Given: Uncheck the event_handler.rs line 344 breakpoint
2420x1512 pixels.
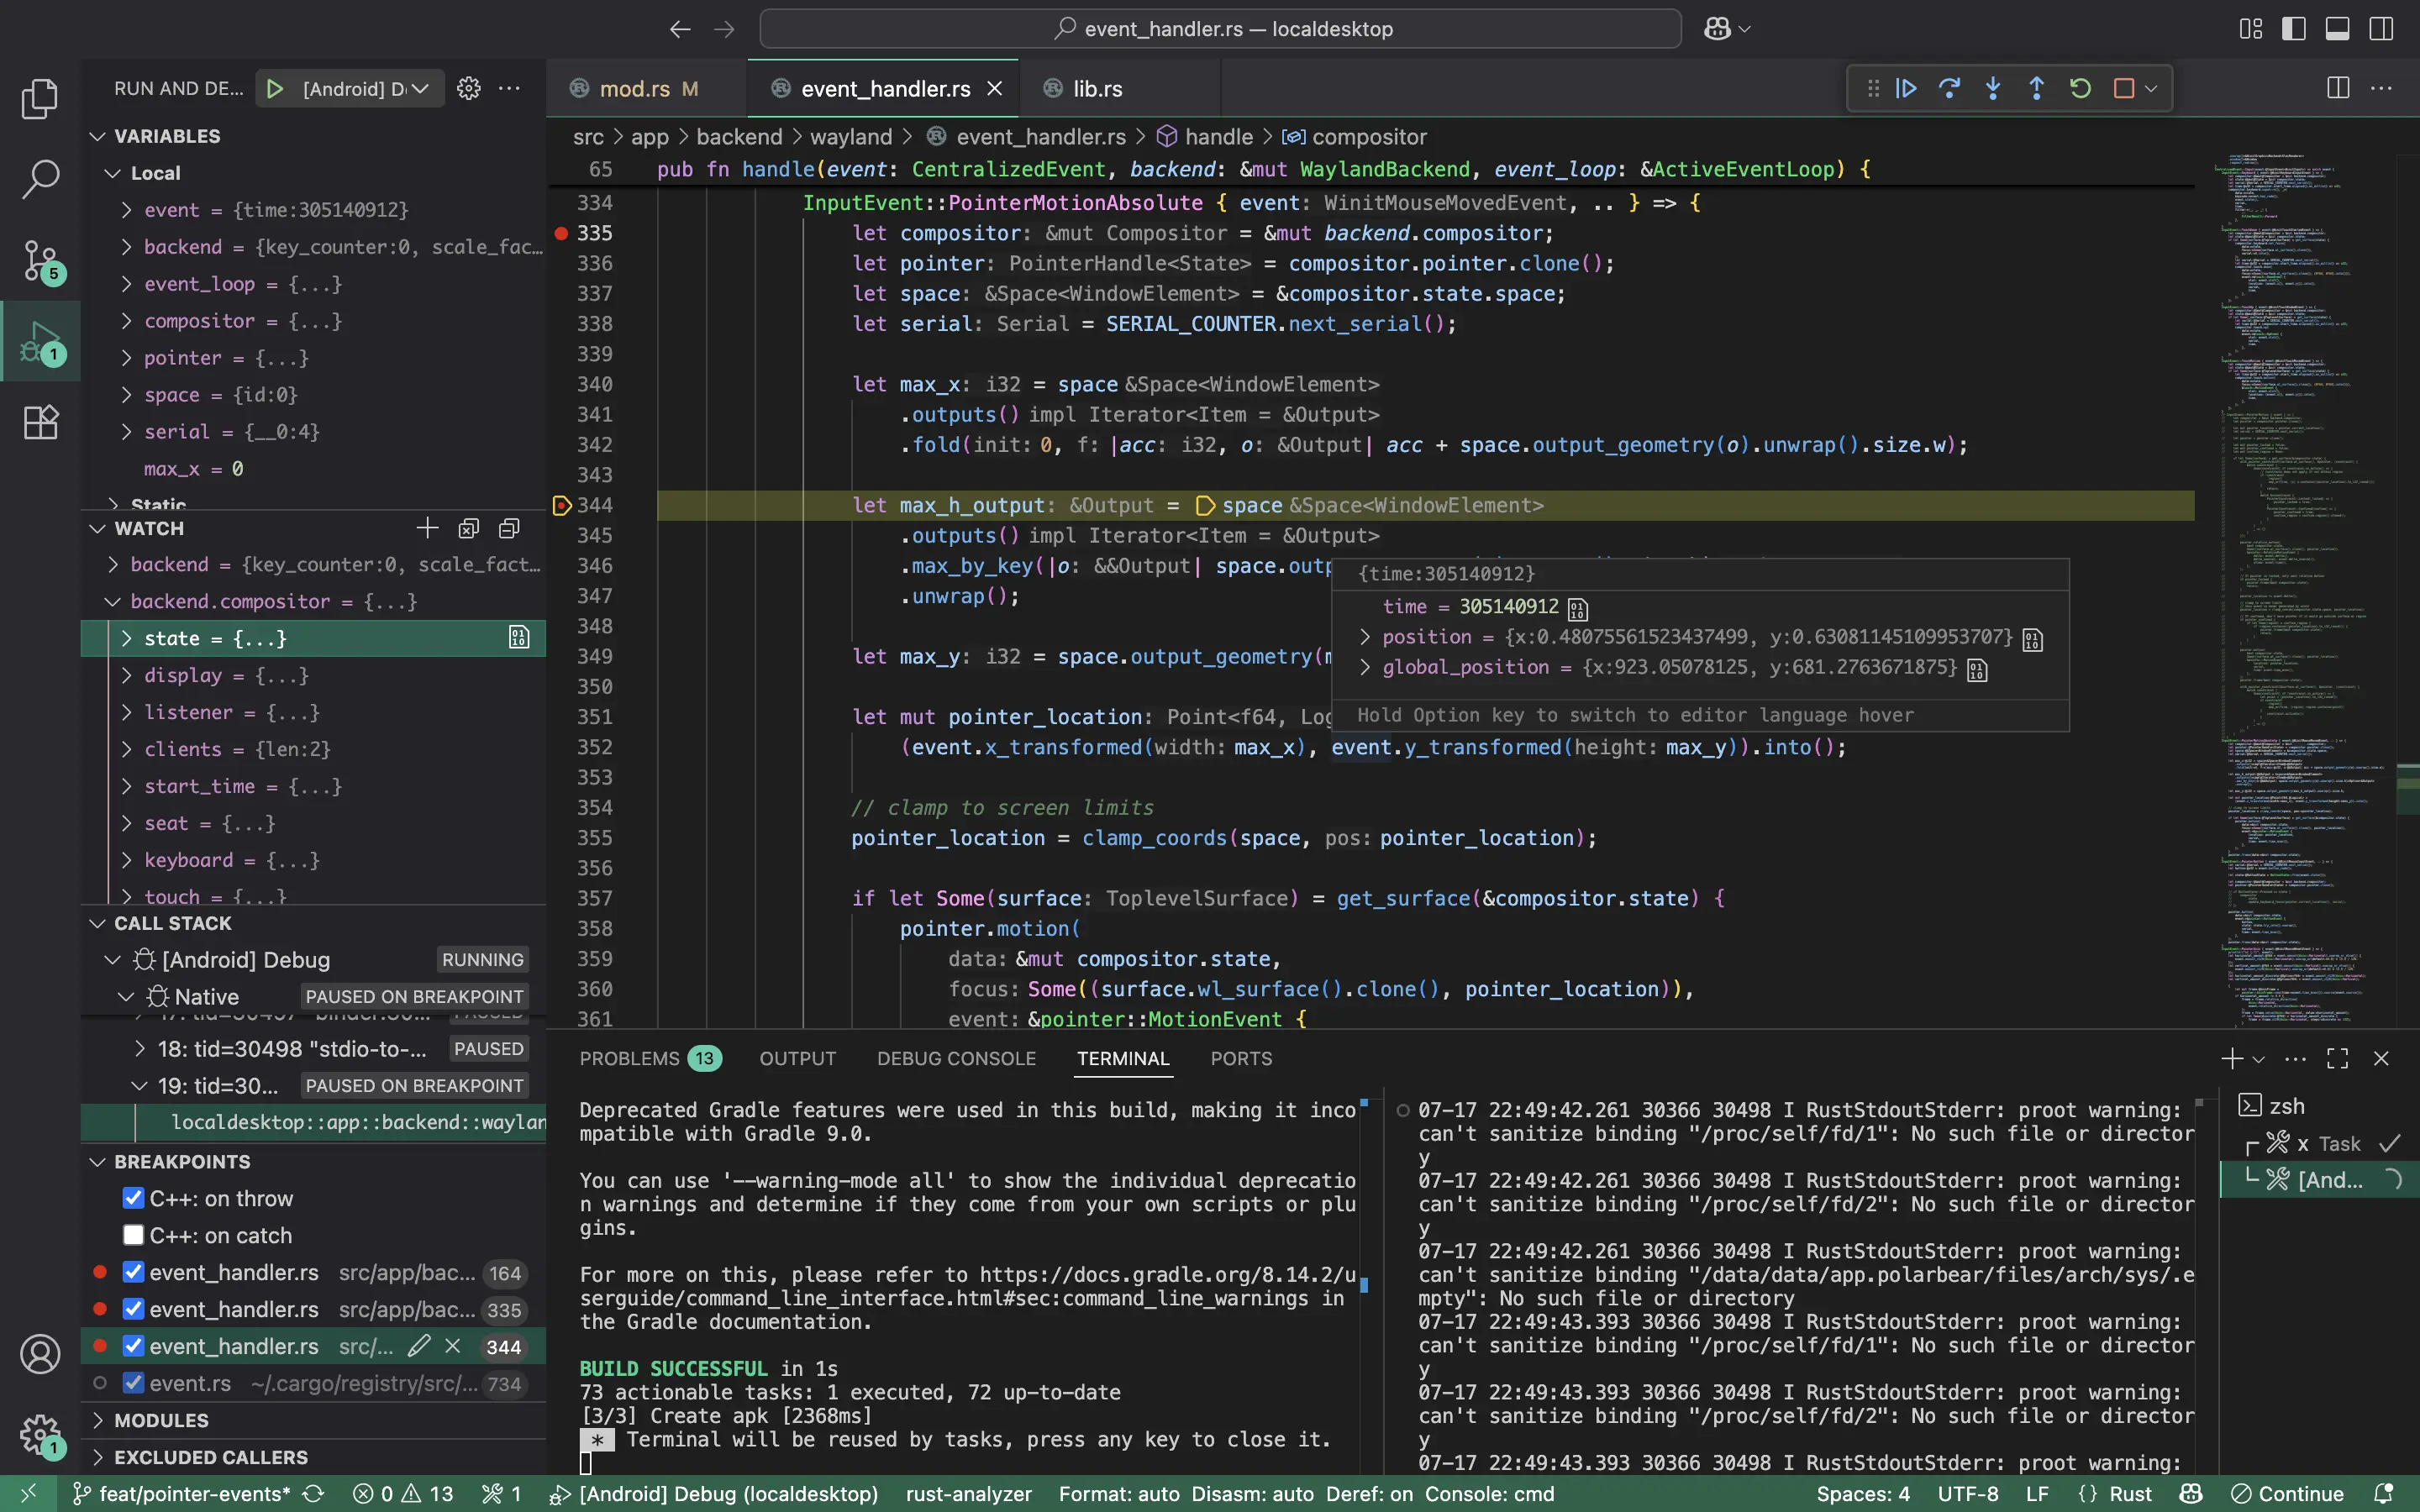Looking at the screenshot, I should (x=133, y=1346).
